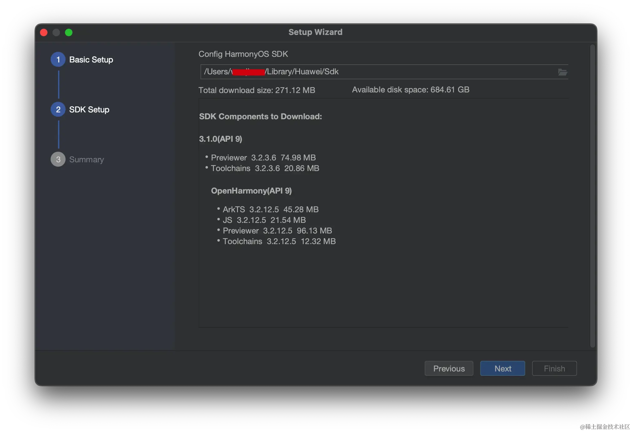Maximize the Setup Wizard window
Viewport: 632px width, 432px height.
tap(69, 32)
